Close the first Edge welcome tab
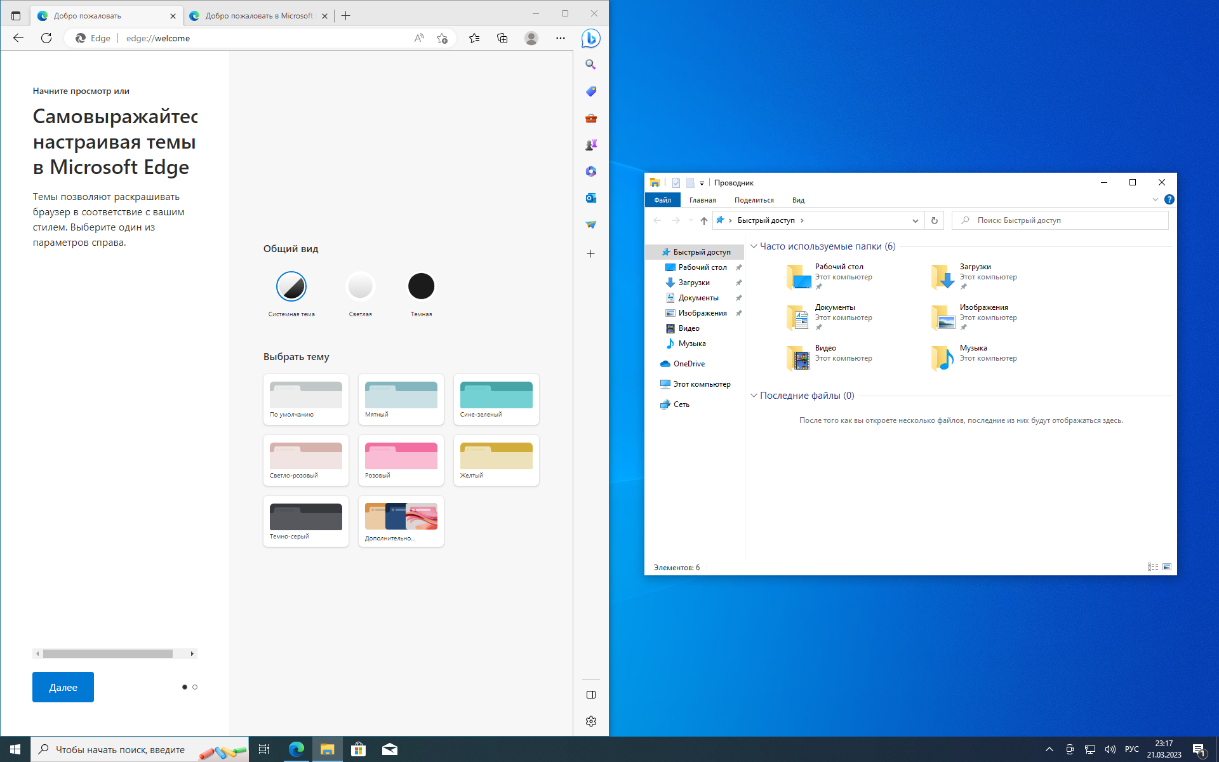Image resolution: width=1219 pixels, height=762 pixels. click(x=173, y=16)
